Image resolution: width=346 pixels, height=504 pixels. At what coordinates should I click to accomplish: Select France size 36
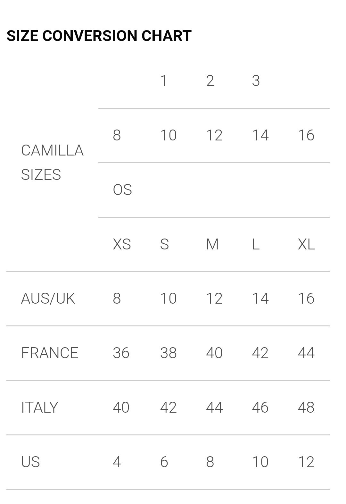pos(121,353)
